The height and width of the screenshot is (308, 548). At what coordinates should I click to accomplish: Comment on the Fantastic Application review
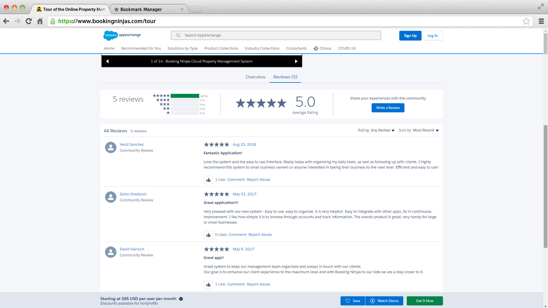pos(236,180)
